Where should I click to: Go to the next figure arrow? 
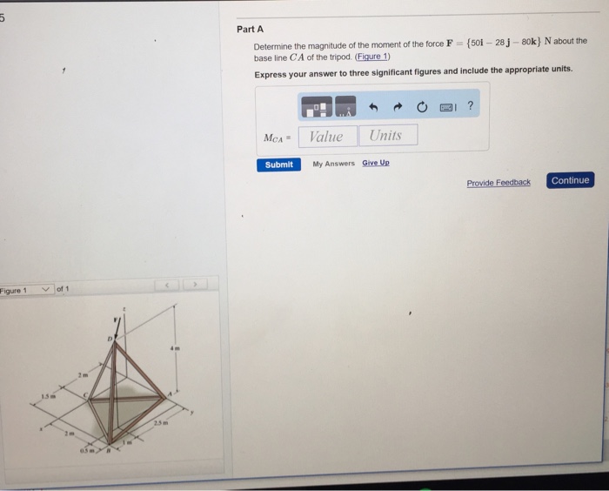(195, 285)
